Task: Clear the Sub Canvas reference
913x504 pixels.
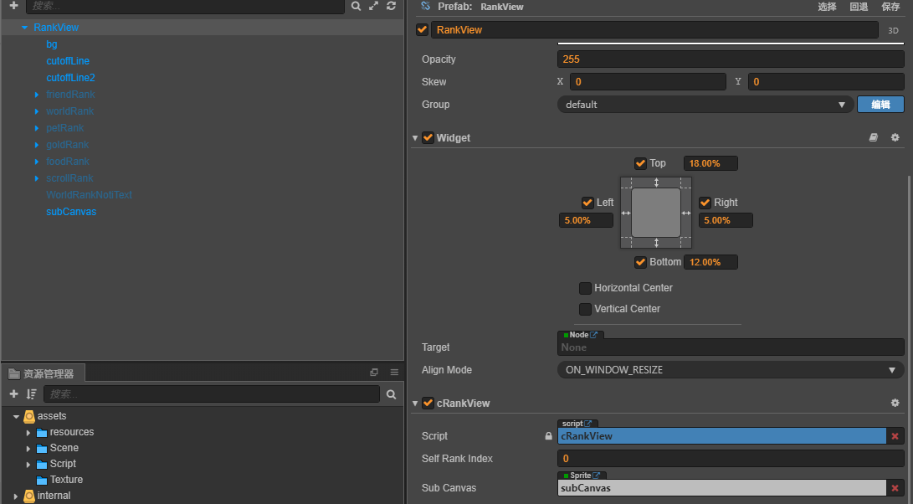Action: pyautogui.click(x=895, y=488)
